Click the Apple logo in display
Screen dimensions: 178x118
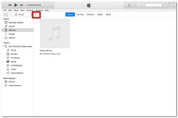[89, 5]
